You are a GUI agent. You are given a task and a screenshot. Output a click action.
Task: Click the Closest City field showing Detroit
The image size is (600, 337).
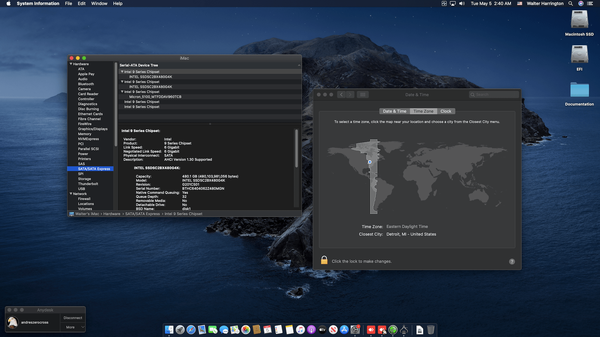click(411, 234)
